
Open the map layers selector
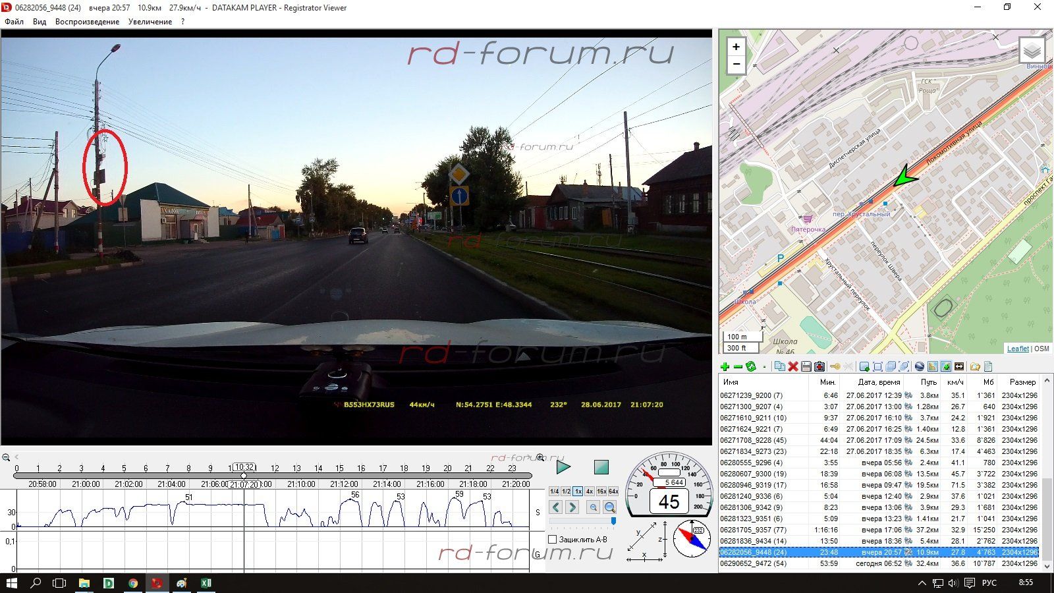click(1032, 51)
